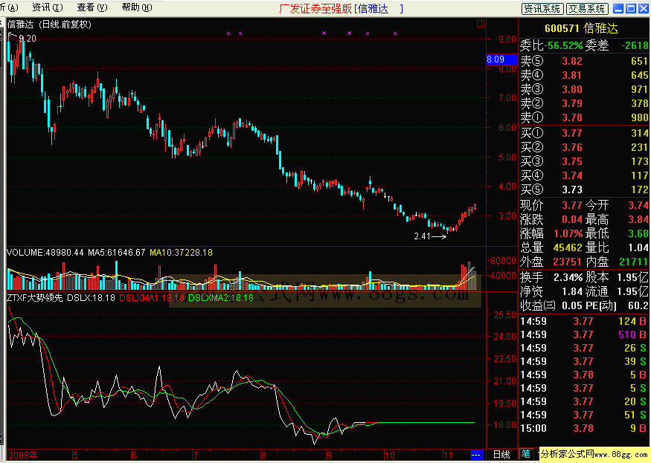Click the month 8 label on the time axis

(x=263, y=455)
